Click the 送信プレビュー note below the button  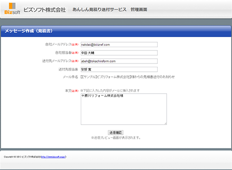point(116,138)
